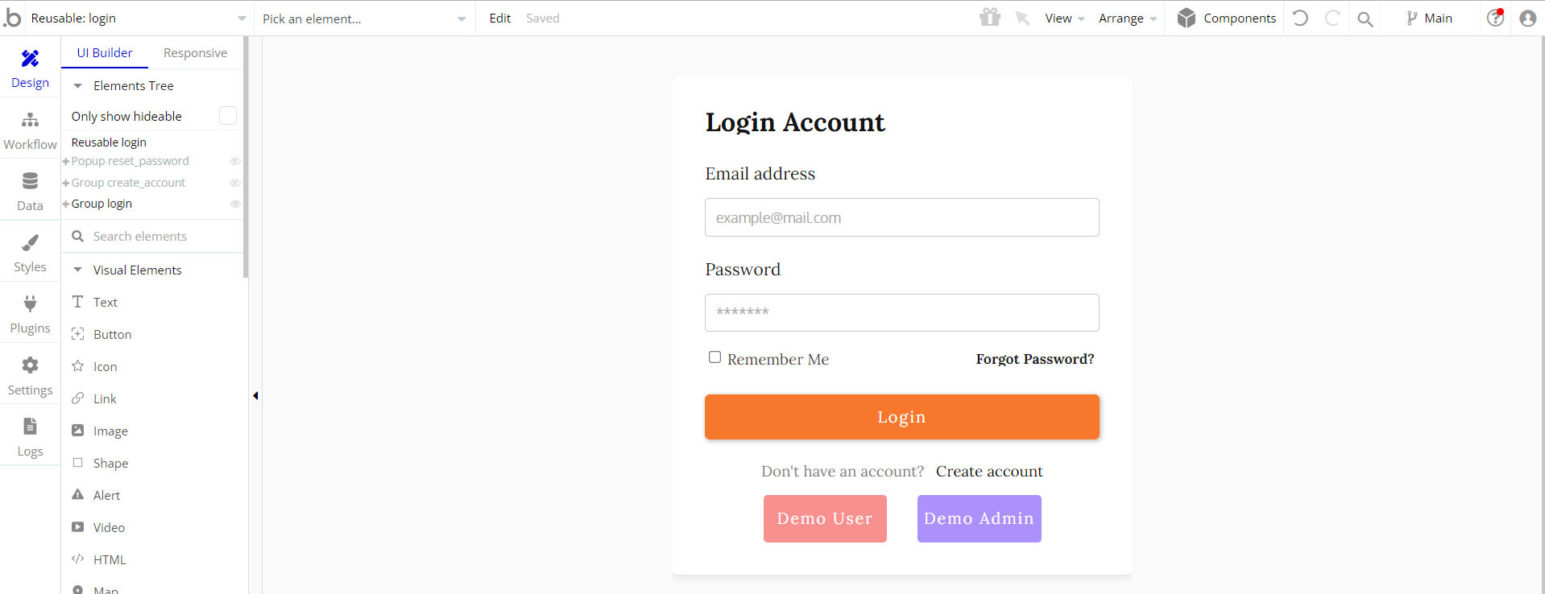
Task: Toggle the Only show hideable checkbox
Action: click(x=228, y=116)
